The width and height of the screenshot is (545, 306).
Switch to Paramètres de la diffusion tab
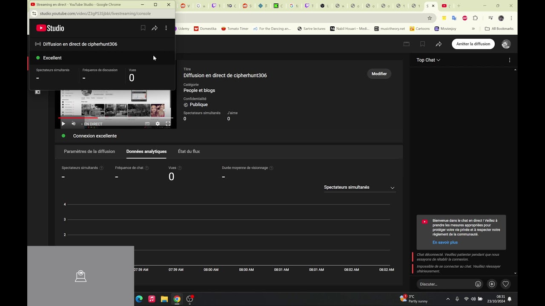click(x=89, y=151)
